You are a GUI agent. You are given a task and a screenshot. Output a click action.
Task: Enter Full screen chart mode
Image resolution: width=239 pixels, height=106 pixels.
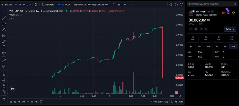coord(116,5)
